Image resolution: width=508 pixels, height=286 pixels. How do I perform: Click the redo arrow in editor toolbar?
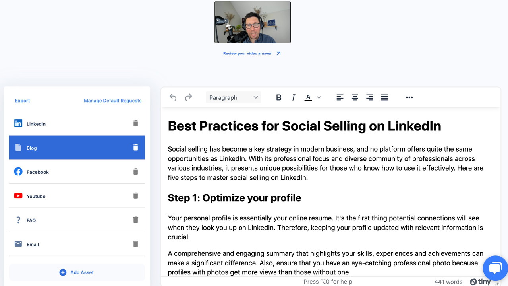click(188, 97)
